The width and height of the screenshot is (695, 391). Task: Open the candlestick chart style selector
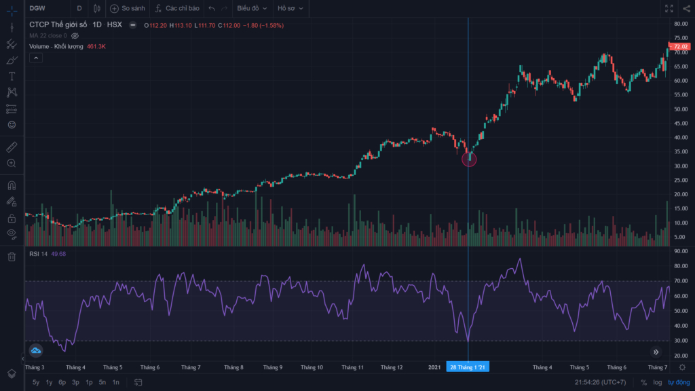pyautogui.click(x=97, y=8)
